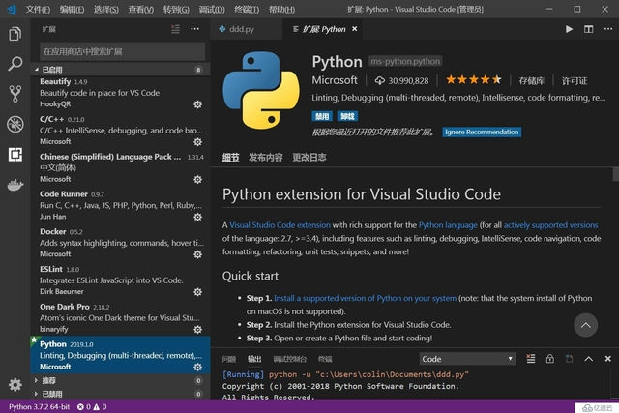
Task: Open the ESLint extension gear menu
Action: [x=197, y=292]
